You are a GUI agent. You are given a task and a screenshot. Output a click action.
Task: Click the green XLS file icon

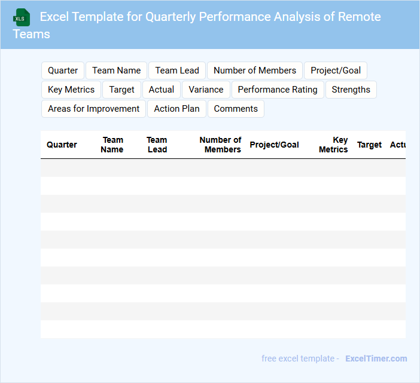22,17
